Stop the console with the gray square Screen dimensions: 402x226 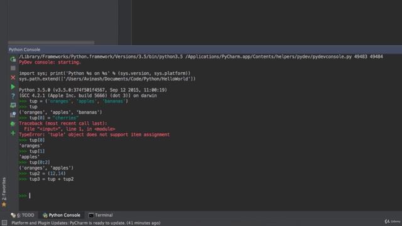pos(13,68)
